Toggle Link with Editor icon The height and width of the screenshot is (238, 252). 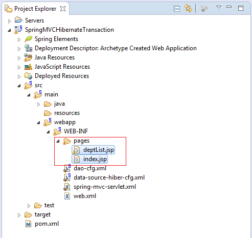(188, 8)
